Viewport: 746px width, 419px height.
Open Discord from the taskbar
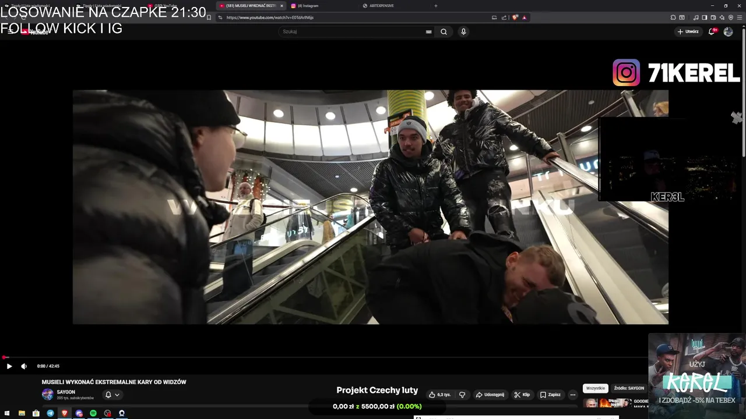pyautogui.click(x=79, y=413)
